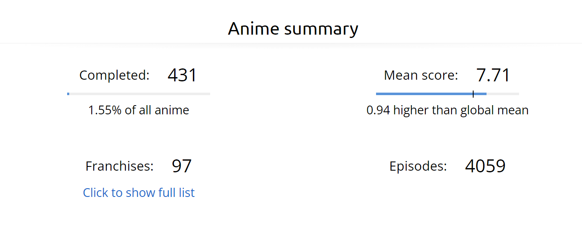The image size is (582, 247).
Task: Open the 'Click to show full list' link
Action: [x=138, y=192]
